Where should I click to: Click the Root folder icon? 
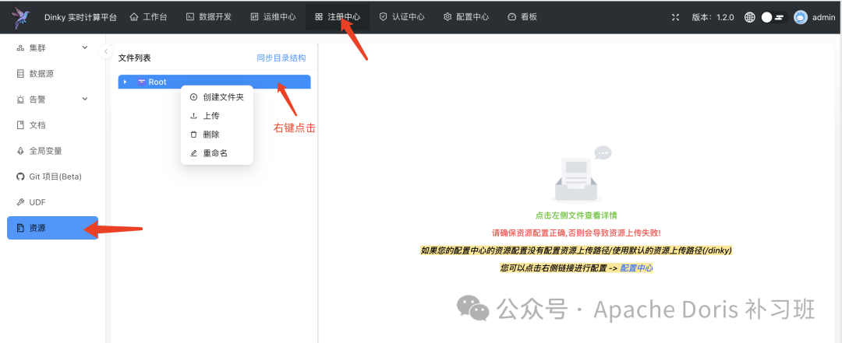[142, 82]
